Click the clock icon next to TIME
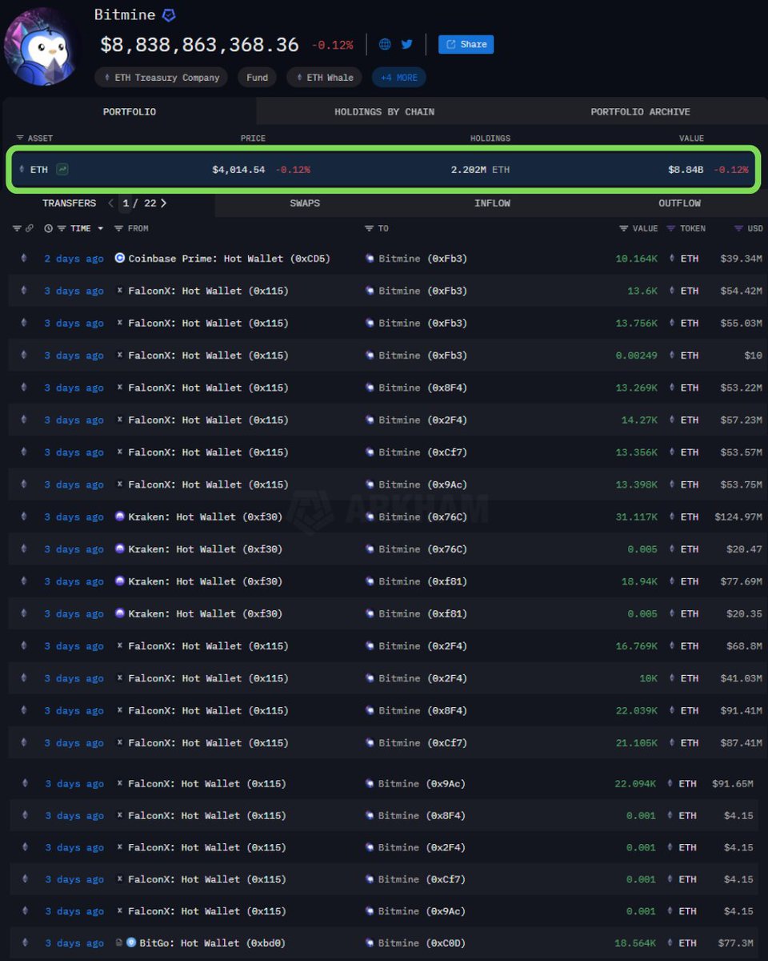 click(49, 229)
